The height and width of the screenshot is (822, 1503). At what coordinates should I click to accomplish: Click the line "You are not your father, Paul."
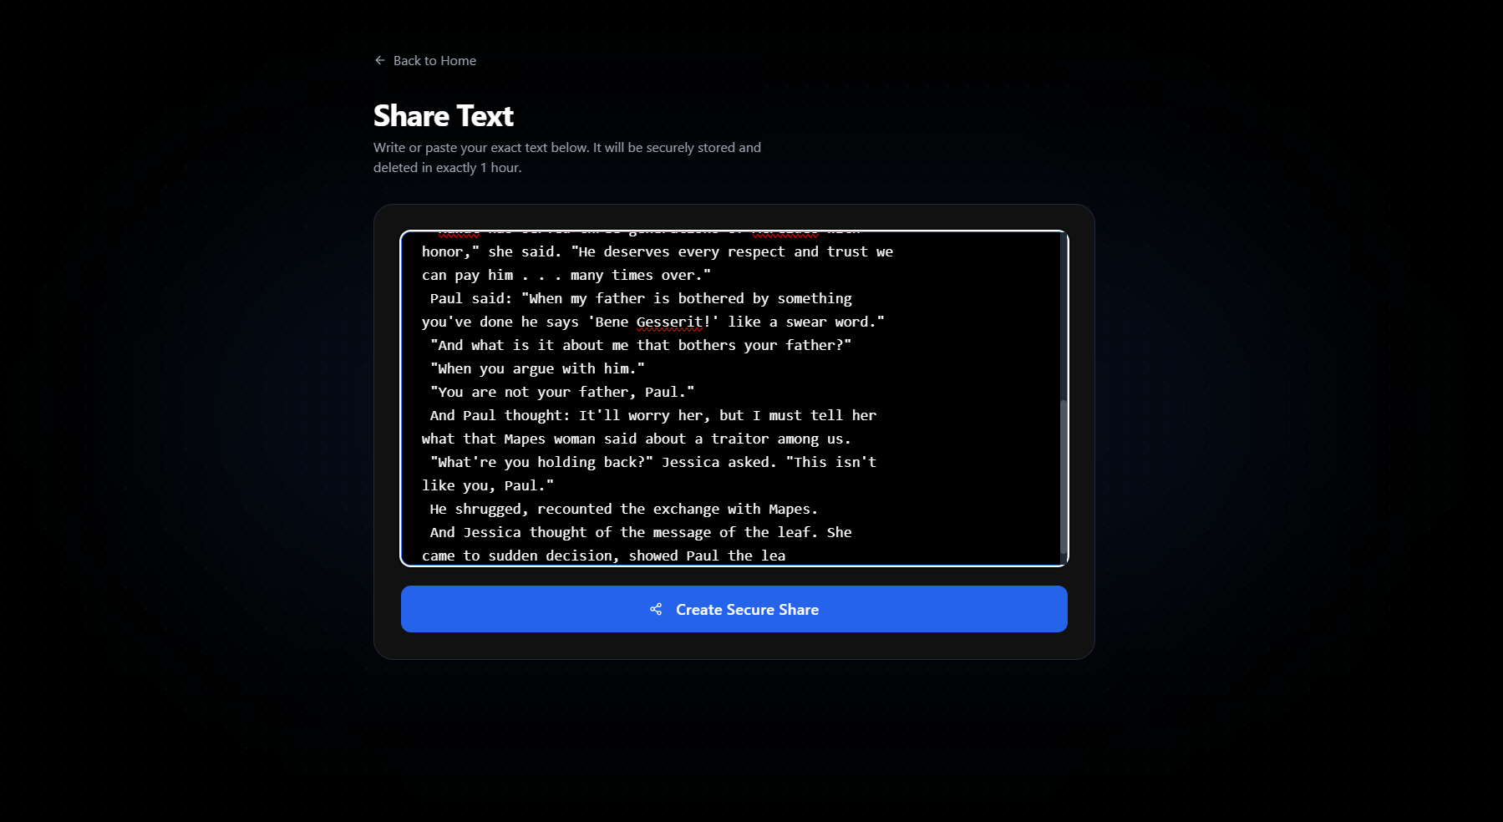point(562,393)
